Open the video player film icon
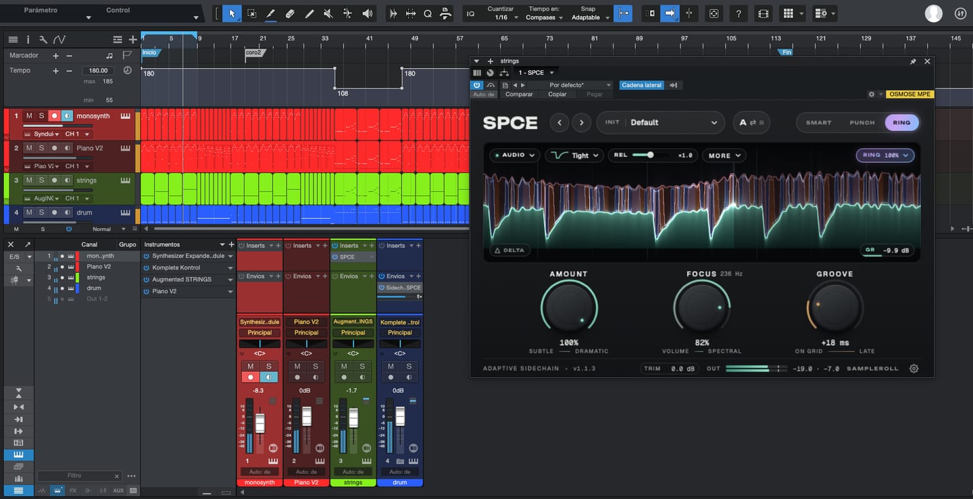 pyautogui.click(x=763, y=14)
